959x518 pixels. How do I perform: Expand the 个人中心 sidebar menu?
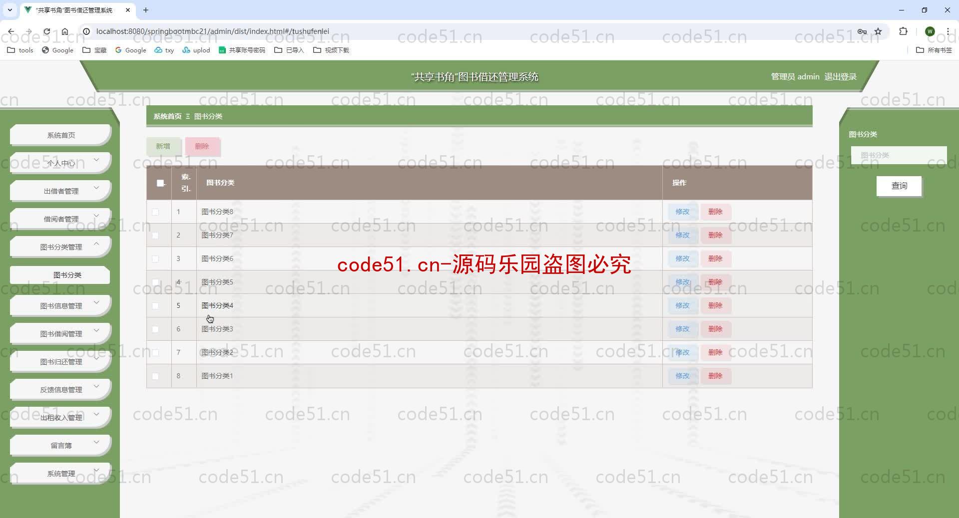pos(60,163)
